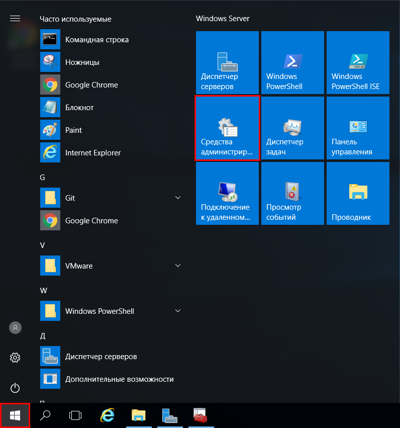Open the Средства администрирования tile

coord(227,128)
